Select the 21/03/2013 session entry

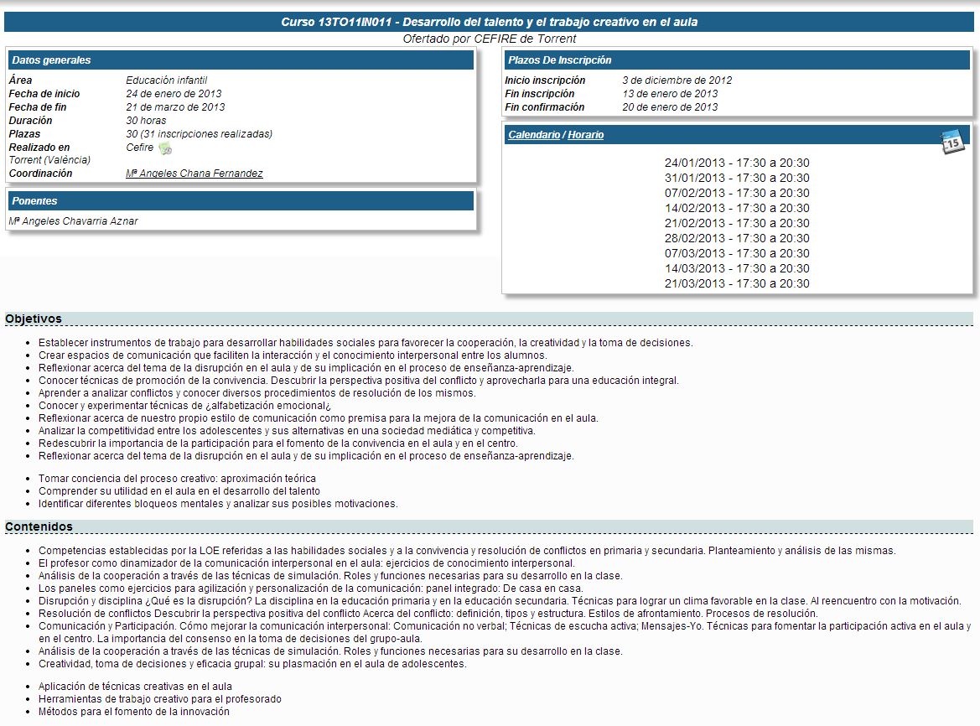click(736, 283)
